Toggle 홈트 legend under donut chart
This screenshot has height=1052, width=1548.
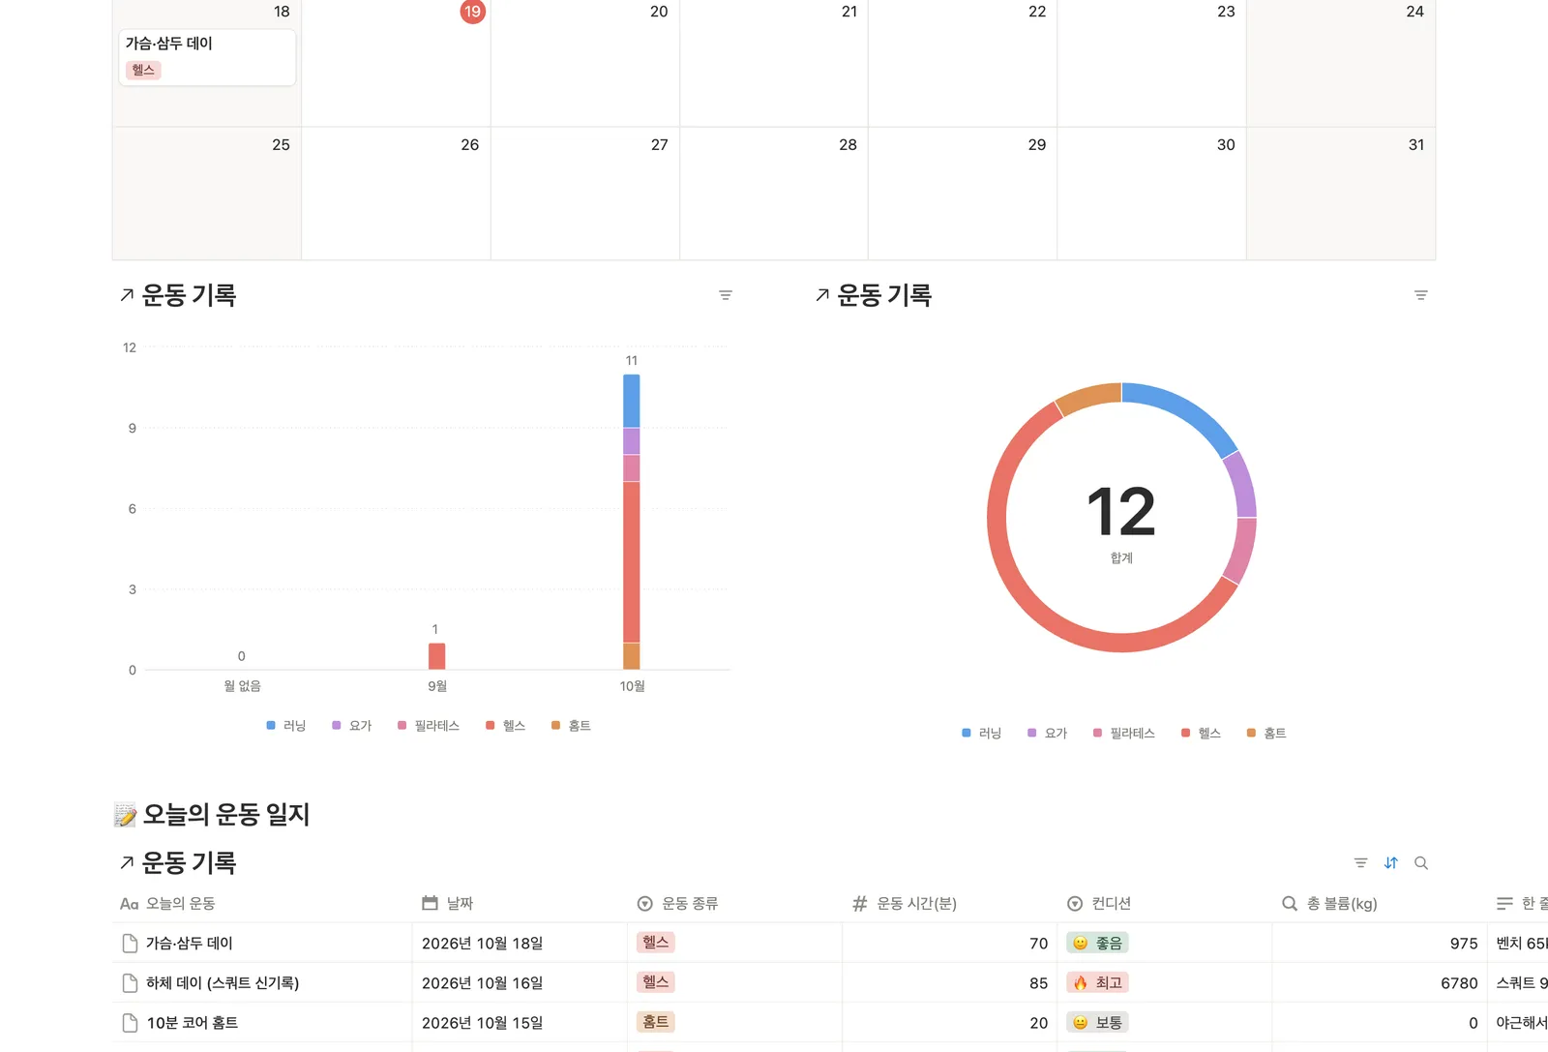click(x=1267, y=734)
